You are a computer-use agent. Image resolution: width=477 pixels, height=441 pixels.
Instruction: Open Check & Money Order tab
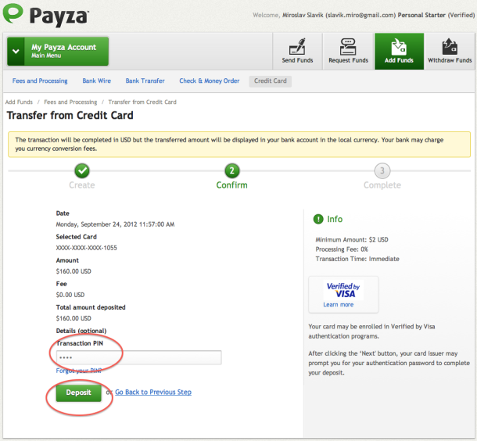click(210, 81)
